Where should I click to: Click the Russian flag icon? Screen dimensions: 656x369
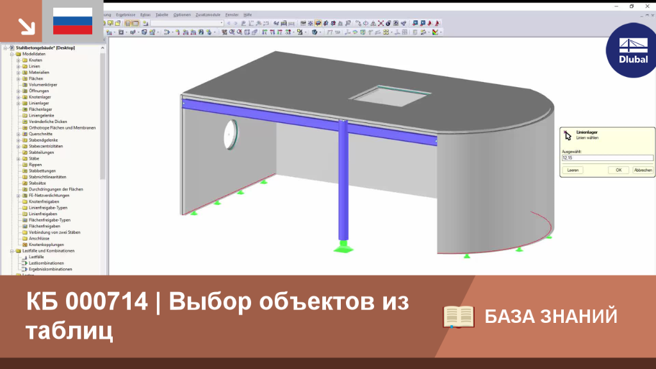(73, 21)
